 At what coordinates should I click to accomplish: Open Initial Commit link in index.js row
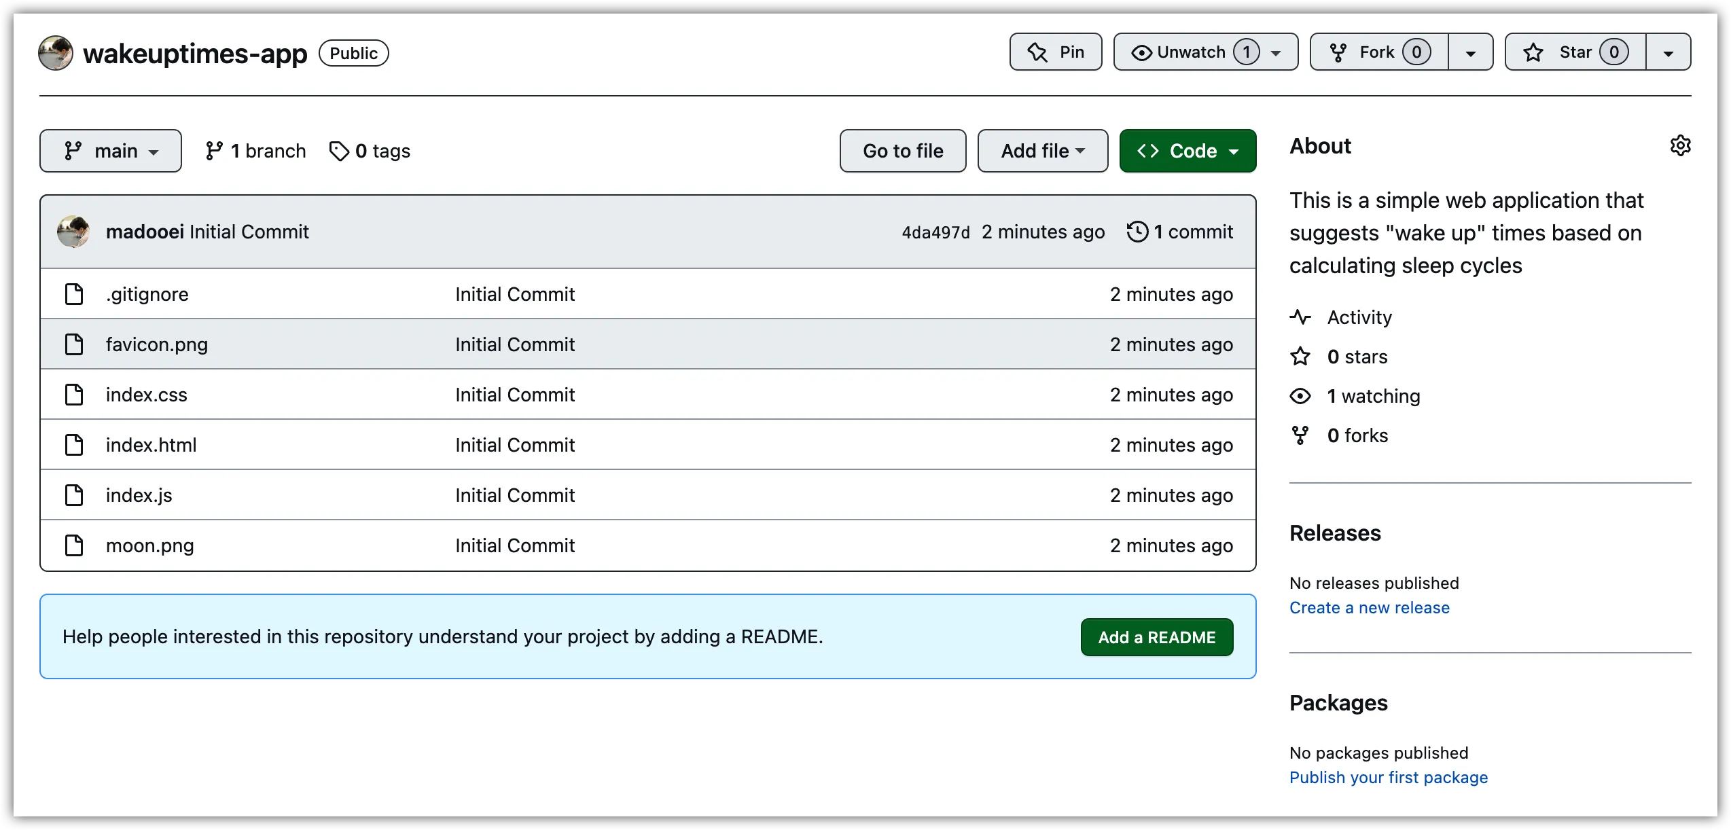click(x=515, y=495)
